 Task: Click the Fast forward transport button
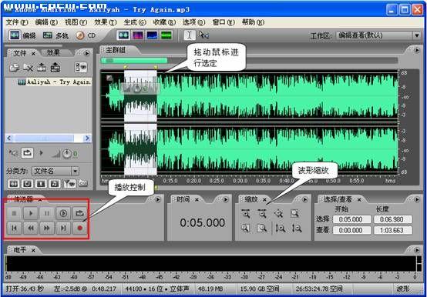[x=47, y=228]
